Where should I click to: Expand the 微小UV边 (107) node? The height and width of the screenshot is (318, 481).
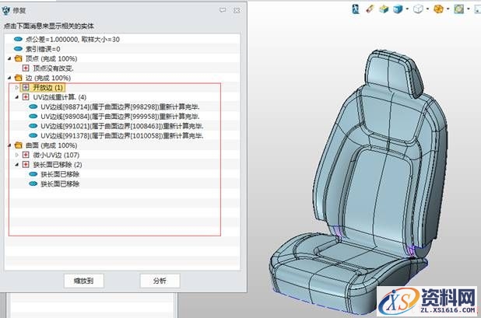pos(17,155)
